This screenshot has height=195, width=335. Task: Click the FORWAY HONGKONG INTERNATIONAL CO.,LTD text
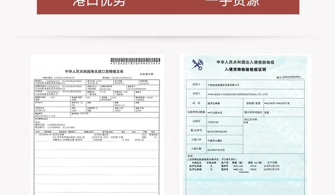pyautogui.click(x=237, y=94)
